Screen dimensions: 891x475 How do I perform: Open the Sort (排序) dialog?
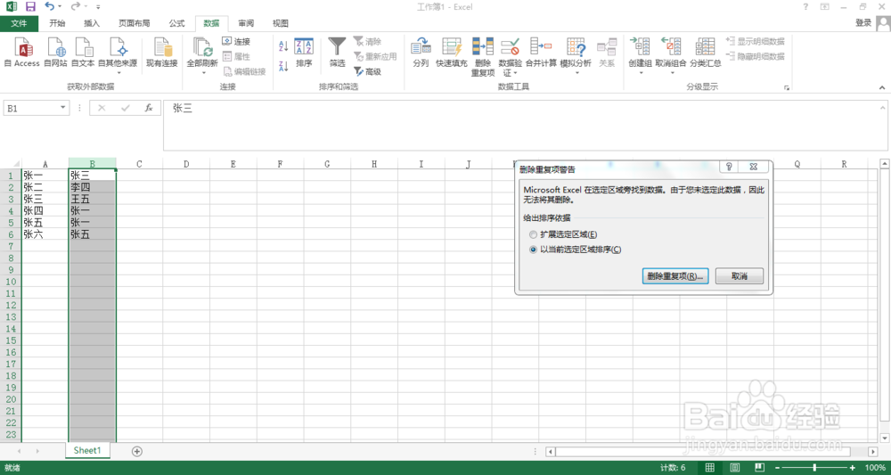tap(304, 53)
